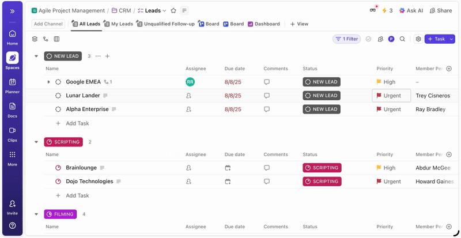Expand the sidebar with double chevron icon
This screenshot has height=238, width=461.
click(x=12, y=11)
